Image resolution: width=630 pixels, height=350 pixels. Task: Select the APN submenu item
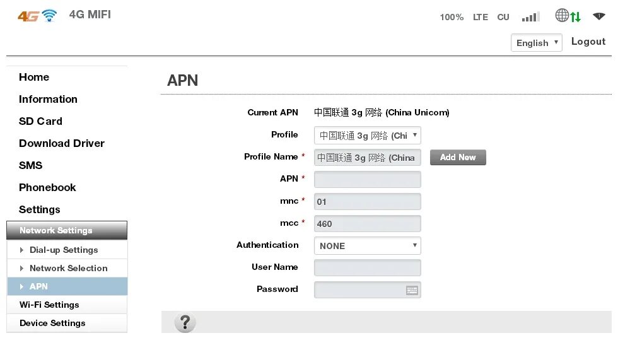click(67, 286)
